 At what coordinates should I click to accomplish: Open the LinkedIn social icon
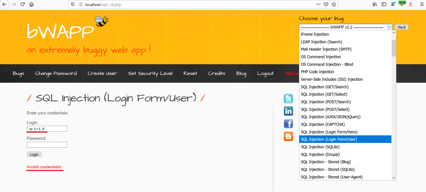[288, 111]
